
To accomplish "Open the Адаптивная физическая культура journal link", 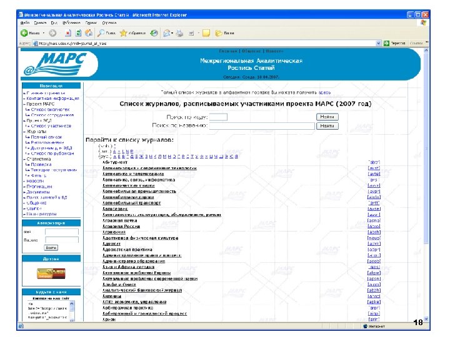I will [141, 238].
